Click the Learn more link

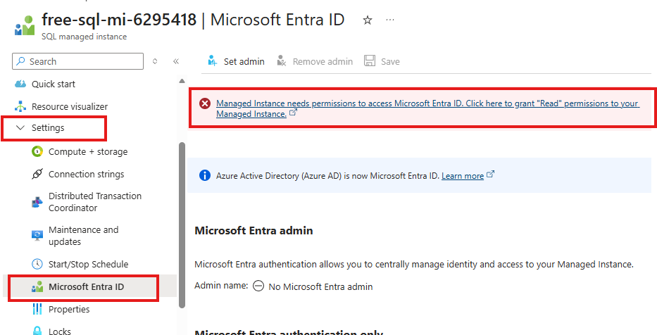(x=463, y=176)
